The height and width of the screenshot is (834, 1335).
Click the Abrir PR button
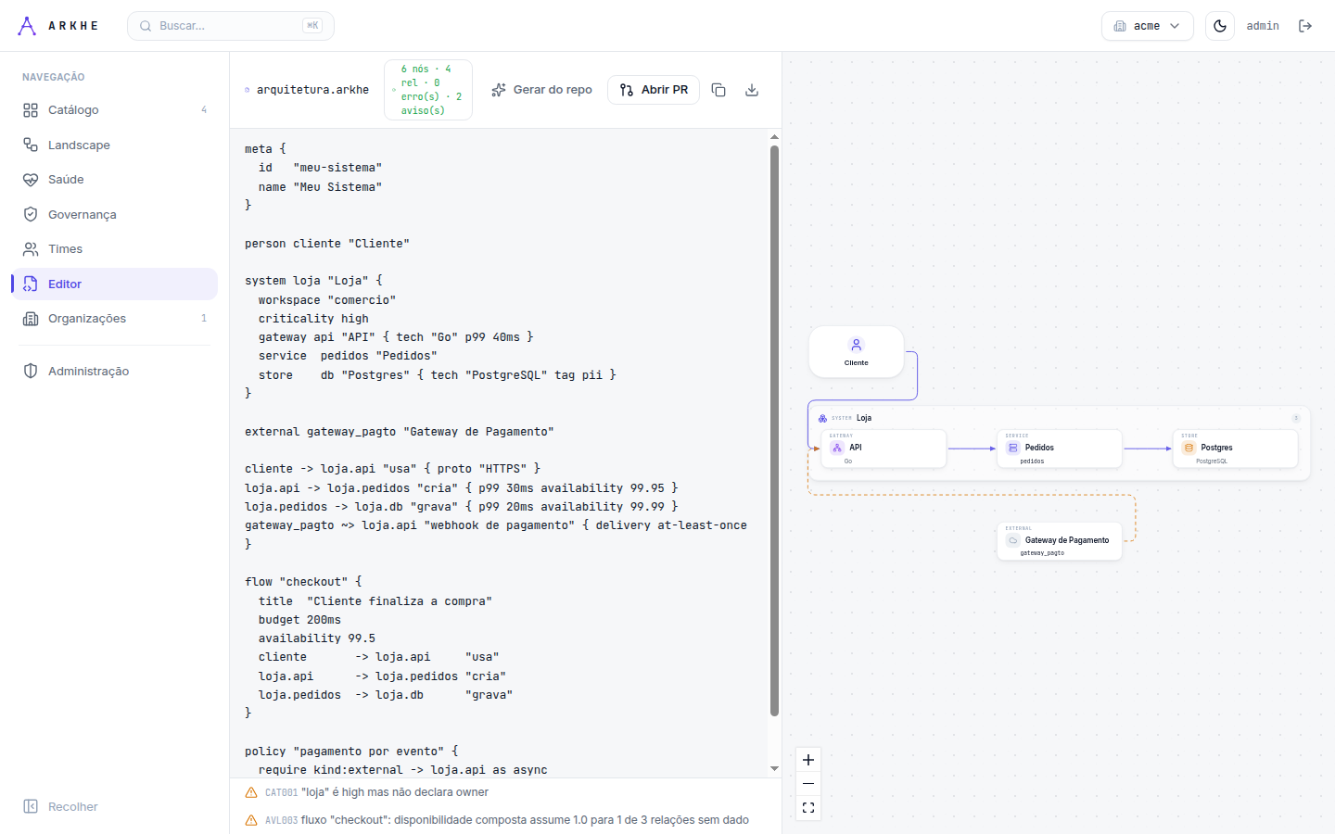[654, 90]
